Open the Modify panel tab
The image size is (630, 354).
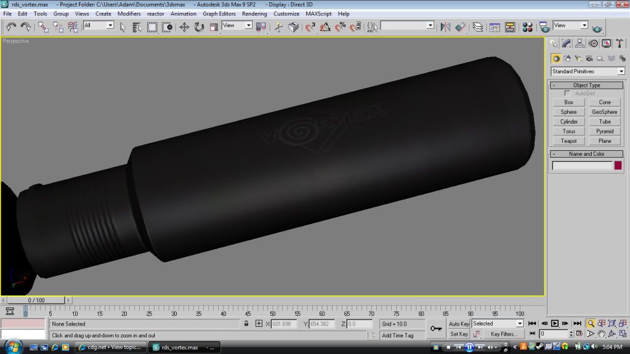click(x=567, y=43)
